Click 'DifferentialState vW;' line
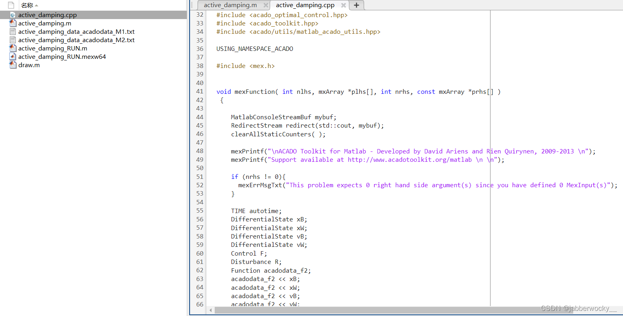623x316 pixels. tap(269, 245)
